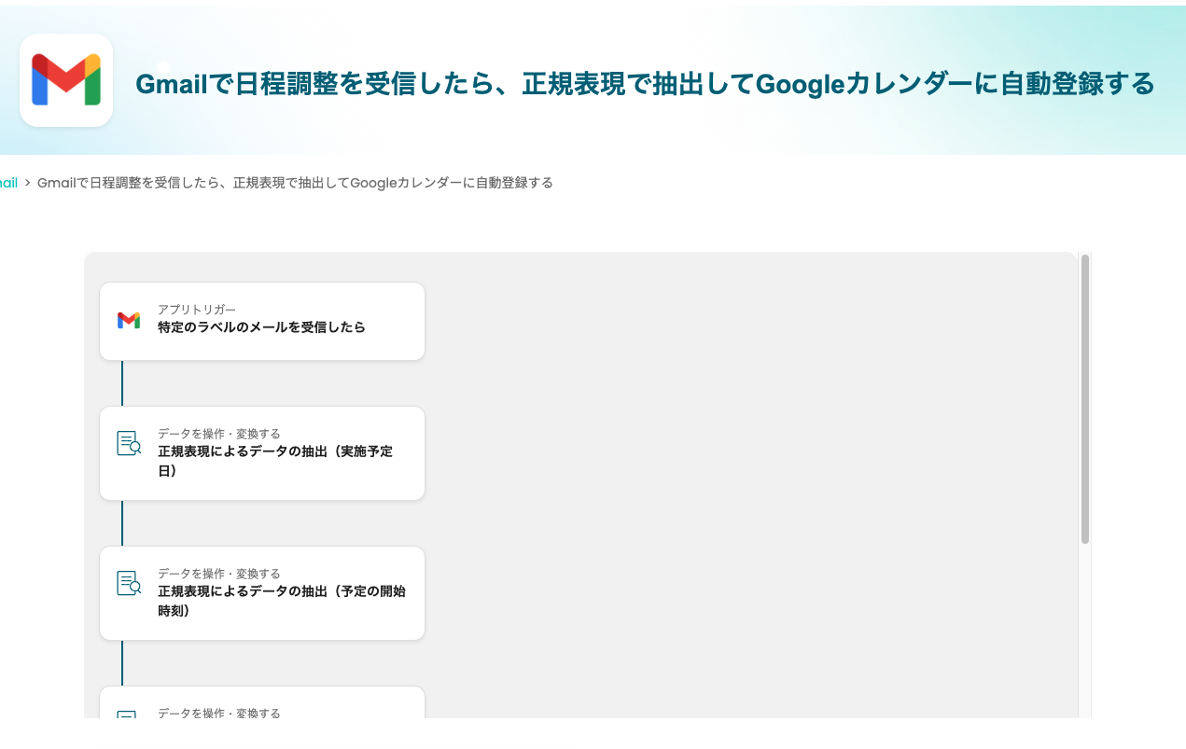
Task: Click データを操作・変換する label above 予定の開始時刻
Action: [218, 574]
